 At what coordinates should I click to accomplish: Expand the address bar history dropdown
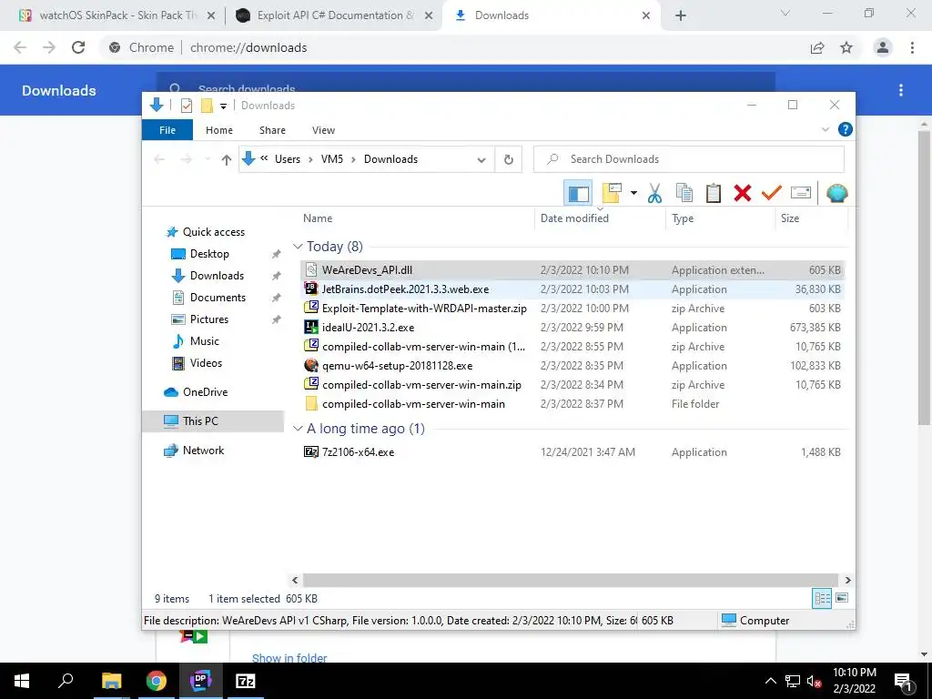click(481, 159)
